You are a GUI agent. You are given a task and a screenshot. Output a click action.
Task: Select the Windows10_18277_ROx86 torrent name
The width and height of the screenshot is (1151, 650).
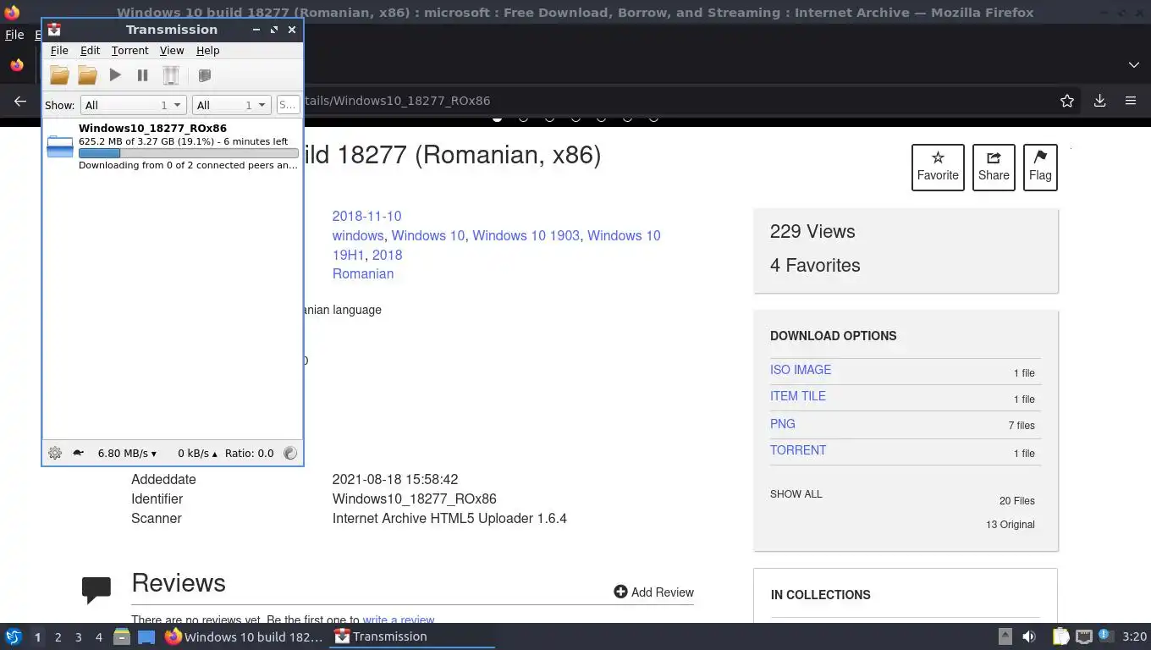152,129
